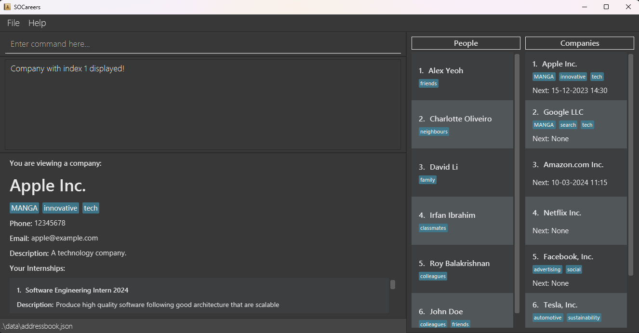This screenshot has width=639, height=333.
Task: Click Roy Balakrishnan contact entry
Action: (462, 269)
